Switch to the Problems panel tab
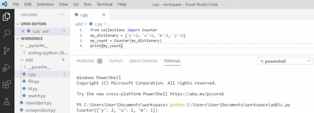The width and height of the screenshot is (314, 113). [85, 61]
